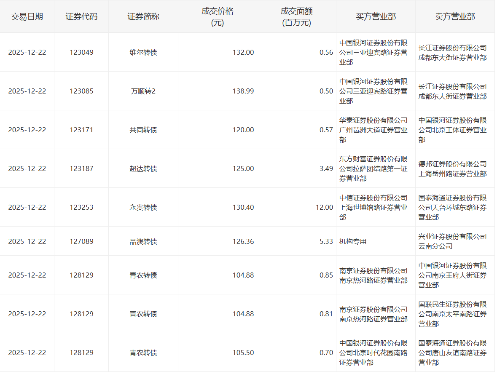Click the 机构专用 buyer cell
The image size is (497, 374).
(353, 242)
